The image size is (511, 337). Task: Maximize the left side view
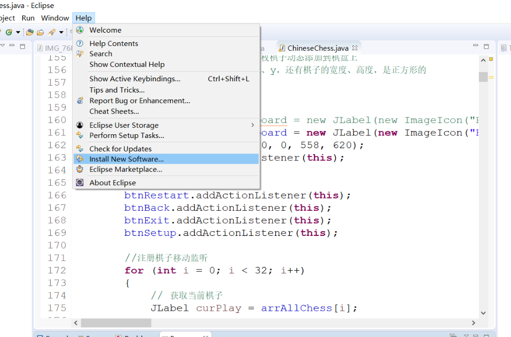pos(22,46)
